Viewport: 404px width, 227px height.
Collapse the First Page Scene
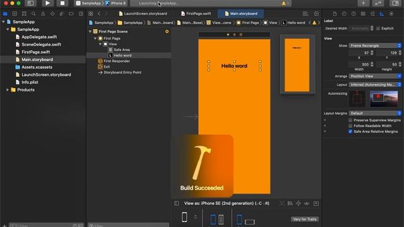90,32
